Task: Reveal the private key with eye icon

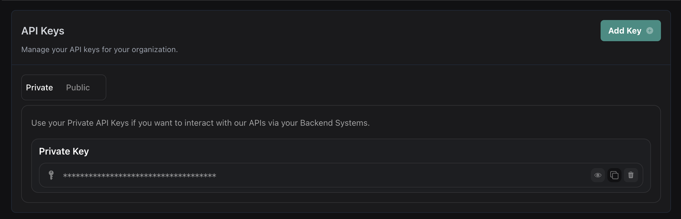Action: tap(598, 175)
